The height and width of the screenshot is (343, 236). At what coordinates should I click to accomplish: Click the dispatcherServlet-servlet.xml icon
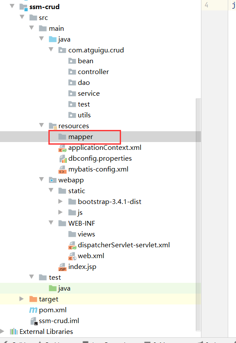pyautogui.click(x=72, y=245)
